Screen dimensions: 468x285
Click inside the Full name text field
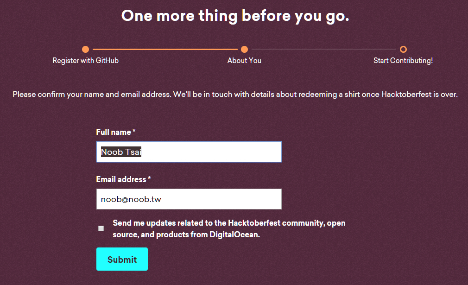point(189,152)
